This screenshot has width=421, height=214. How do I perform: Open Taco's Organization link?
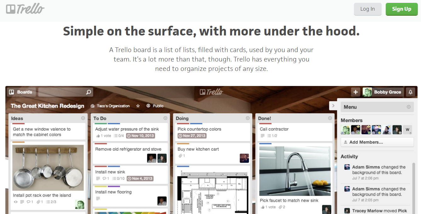coord(110,106)
